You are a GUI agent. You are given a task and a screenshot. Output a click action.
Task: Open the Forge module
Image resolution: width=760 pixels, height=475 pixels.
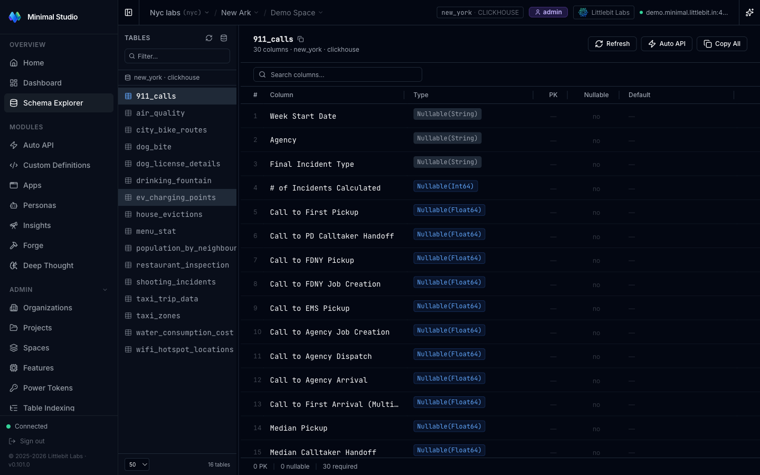click(33, 245)
